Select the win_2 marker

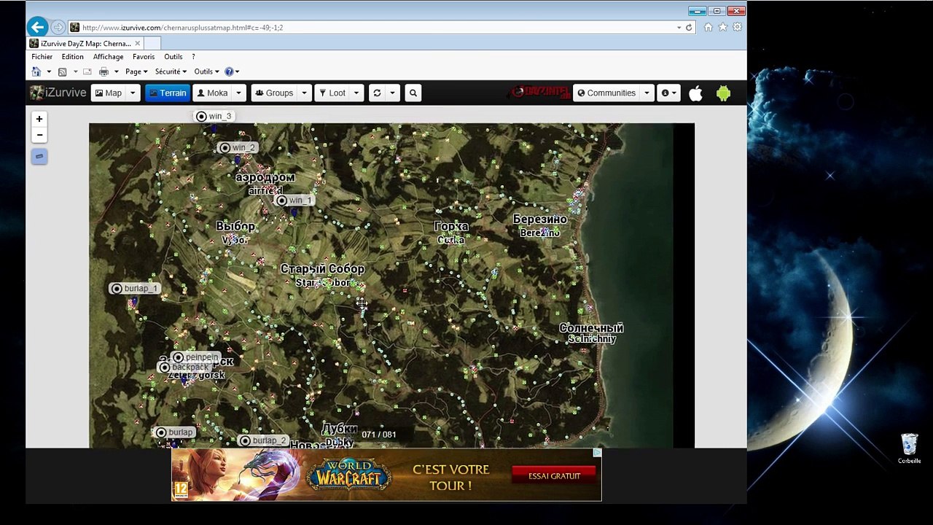(x=238, y=147)
